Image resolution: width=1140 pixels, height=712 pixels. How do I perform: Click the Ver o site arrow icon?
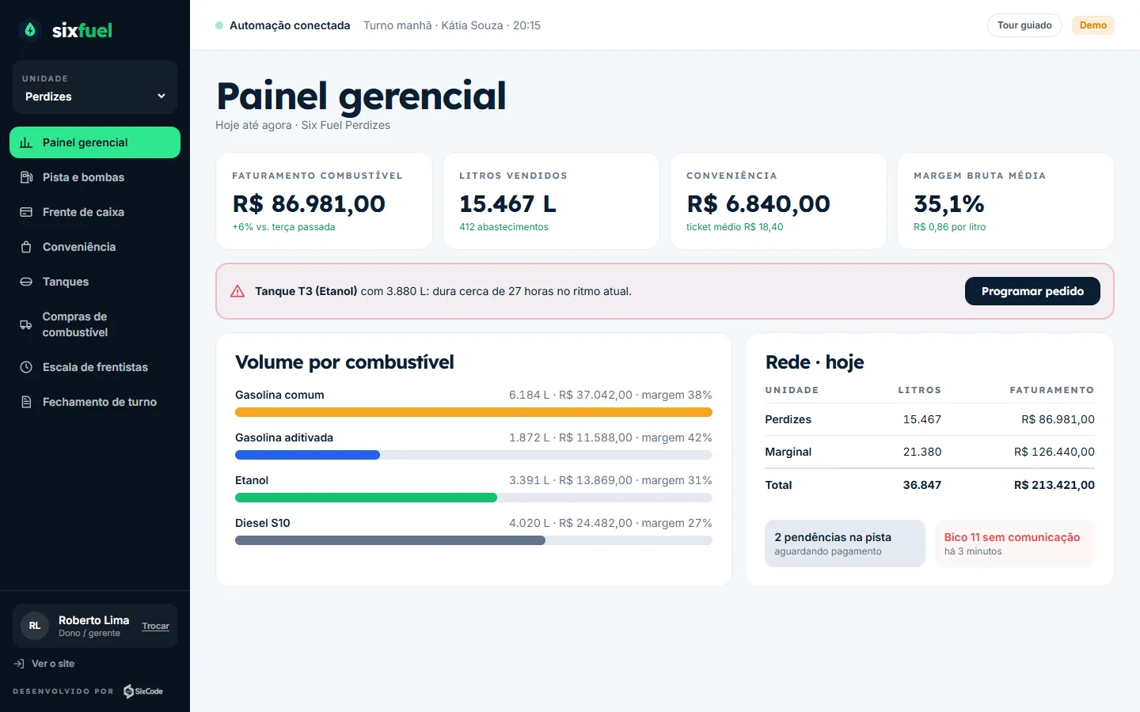pos(19,664)
